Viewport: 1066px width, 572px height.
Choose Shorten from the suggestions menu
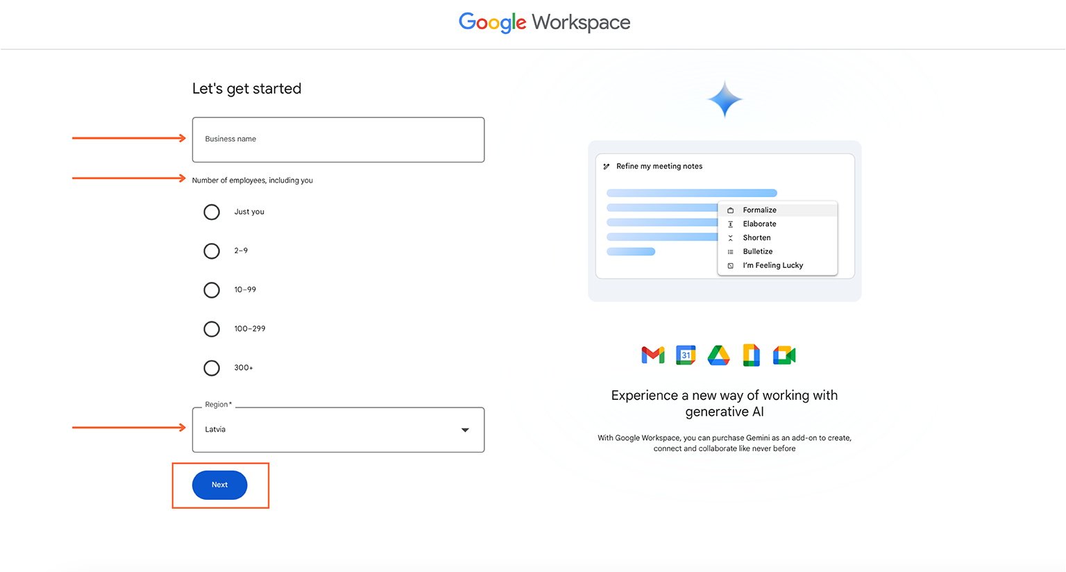tap(777, 237)
